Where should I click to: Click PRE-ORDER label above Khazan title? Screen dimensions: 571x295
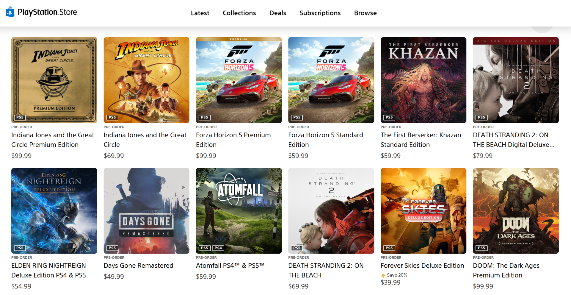click(x=391, y=127)
